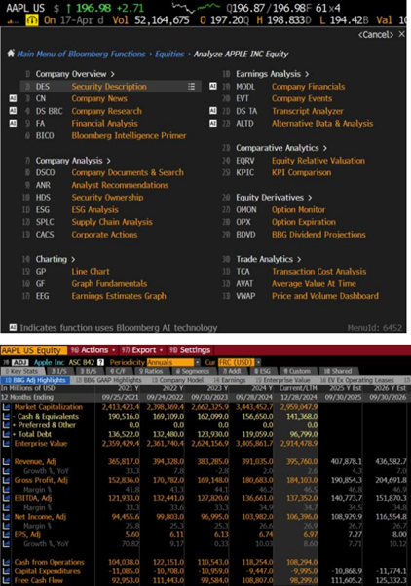411x586 pixels.
Task: Switch to the Segments tab
Action: coord(192,371)
